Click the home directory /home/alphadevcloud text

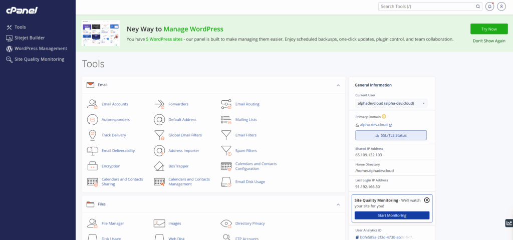[374, 170]
